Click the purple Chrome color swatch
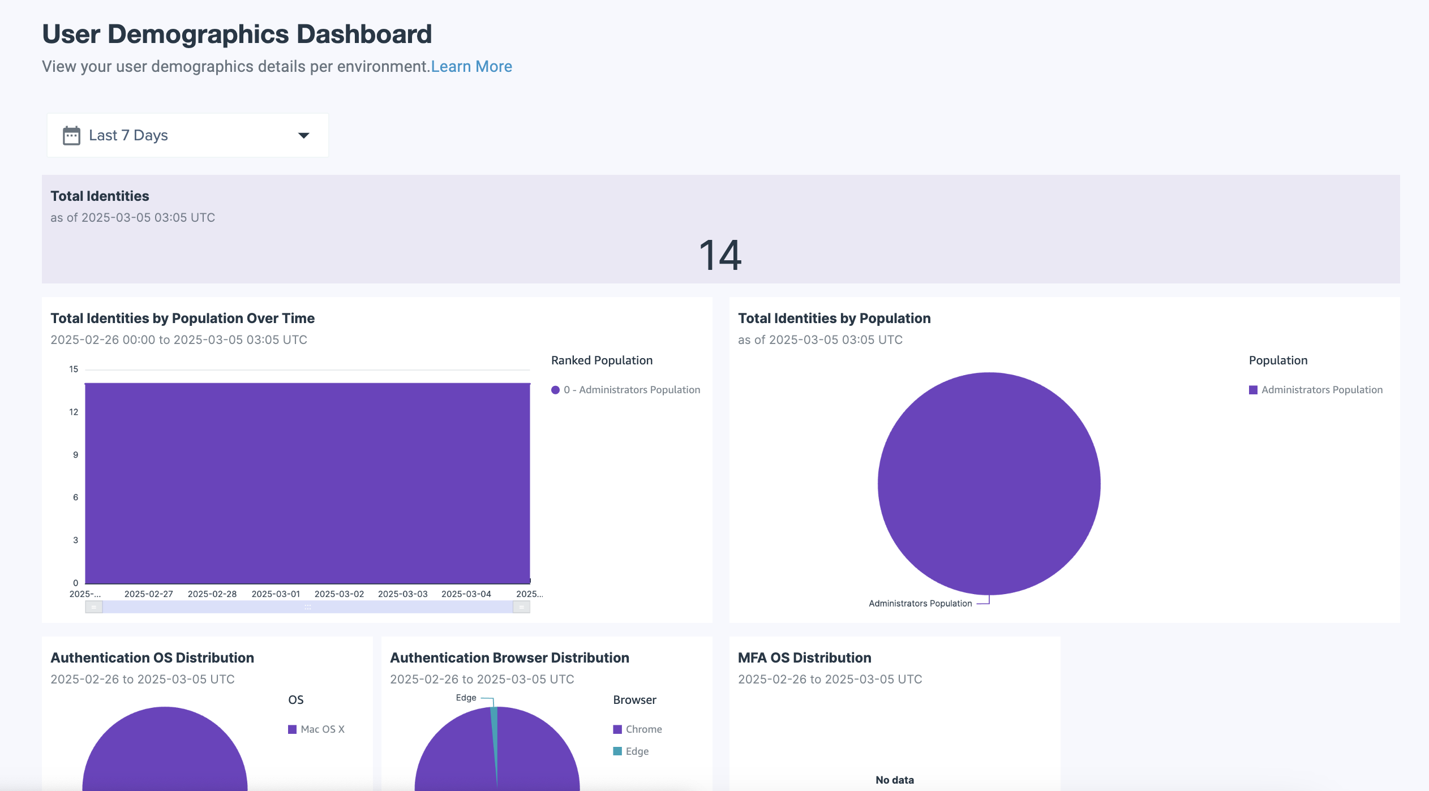This screenshot has height=791, width=1429. [617, 729]
